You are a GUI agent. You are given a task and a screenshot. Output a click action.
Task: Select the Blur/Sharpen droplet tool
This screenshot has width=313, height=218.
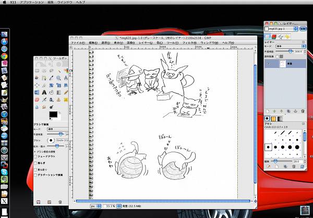tap(37, 107)
